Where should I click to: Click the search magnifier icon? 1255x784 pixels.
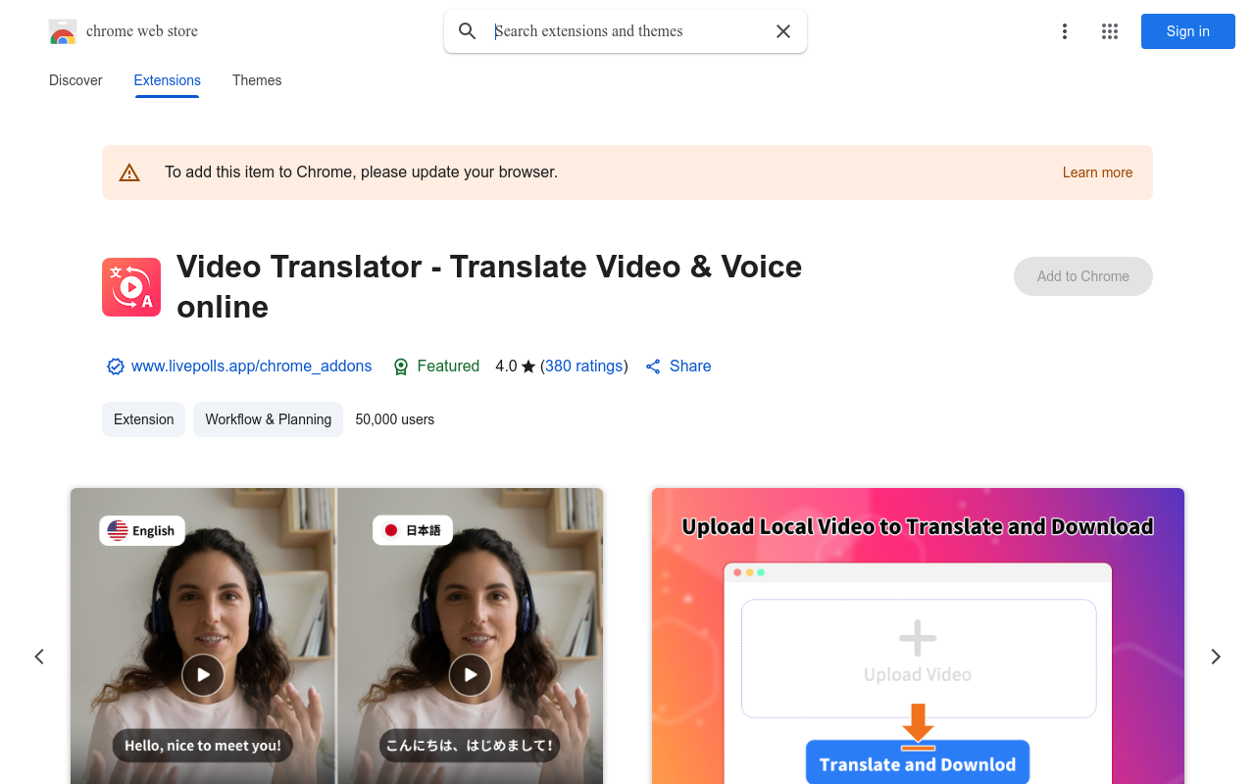[468, 31]
